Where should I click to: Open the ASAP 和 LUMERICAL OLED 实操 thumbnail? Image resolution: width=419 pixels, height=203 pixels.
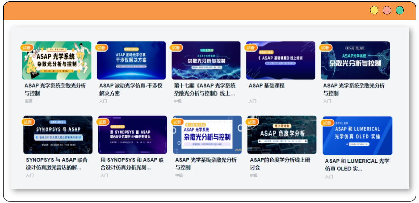357,136
